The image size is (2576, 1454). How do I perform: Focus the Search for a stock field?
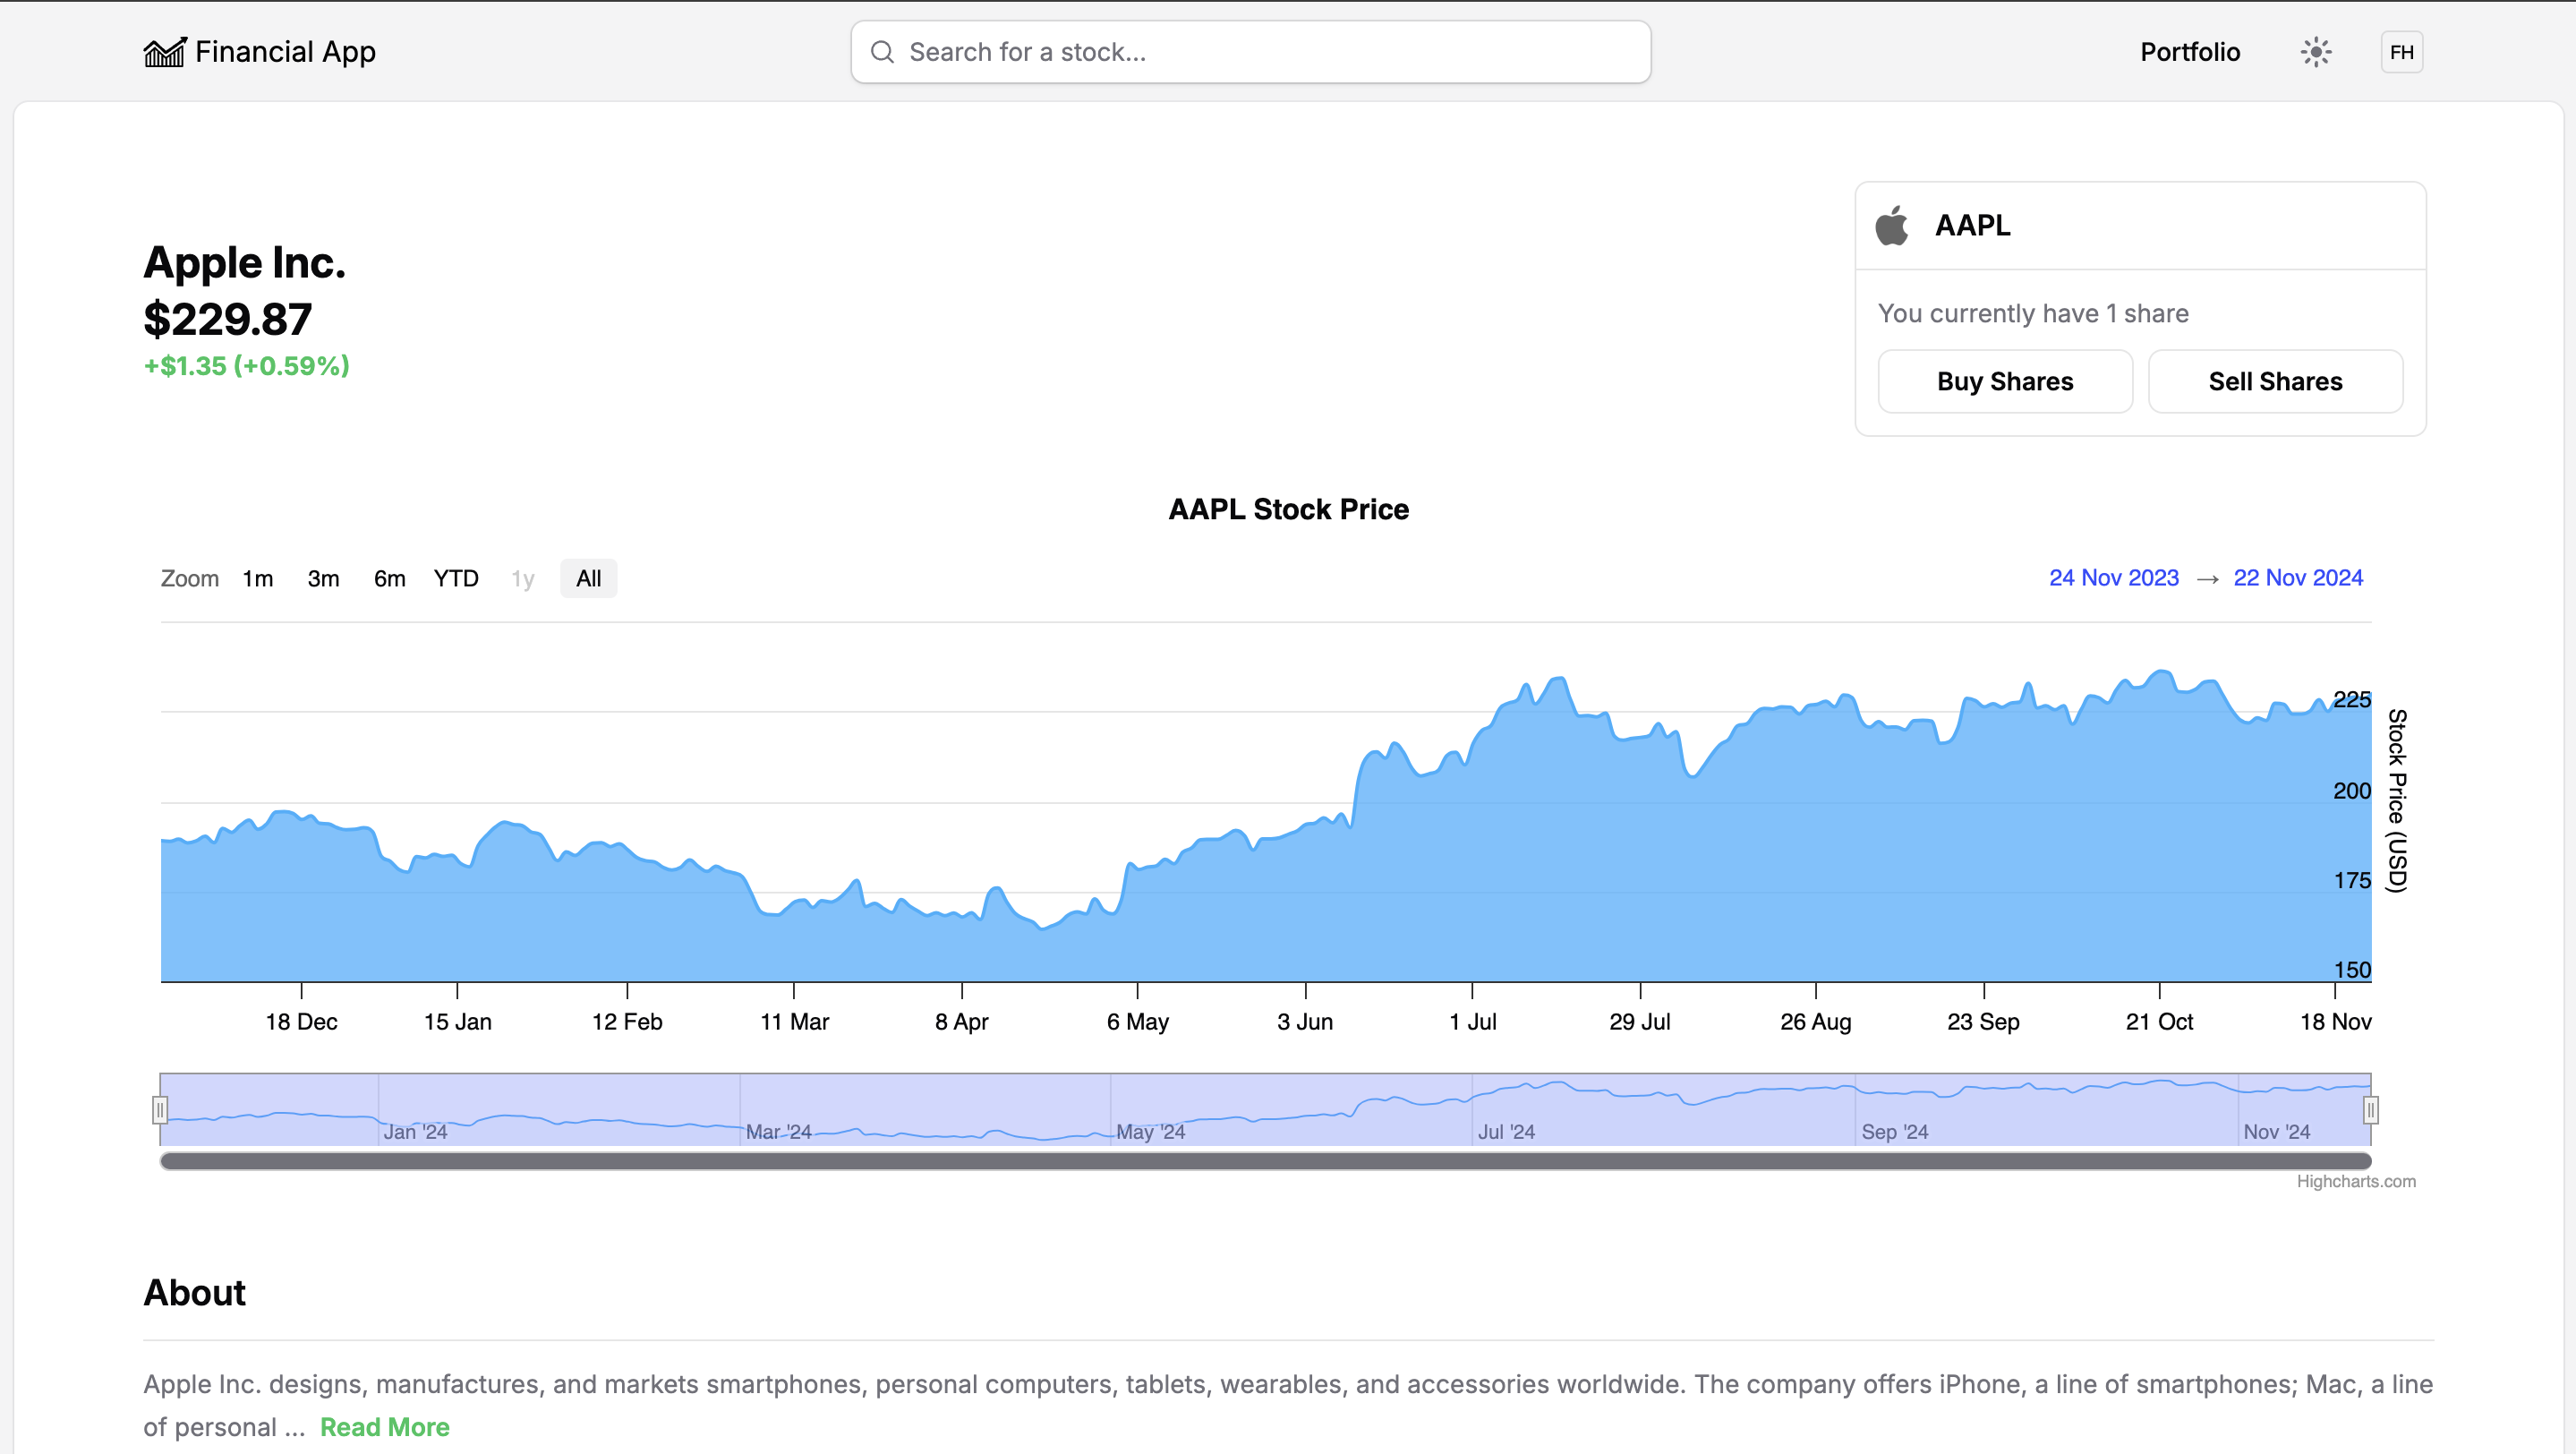(x=1251, y=52)
